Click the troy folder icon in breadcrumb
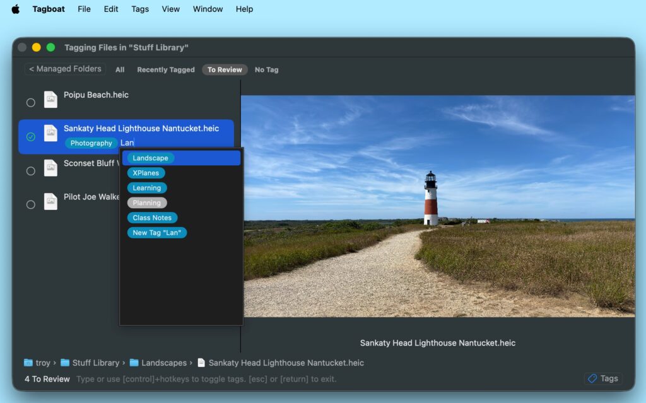This screenshot has height=403, width=646. click(28, 363)
